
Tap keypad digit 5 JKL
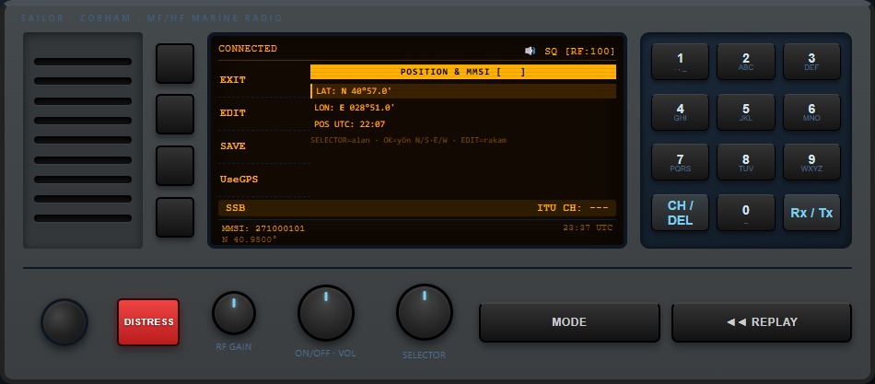746,112
